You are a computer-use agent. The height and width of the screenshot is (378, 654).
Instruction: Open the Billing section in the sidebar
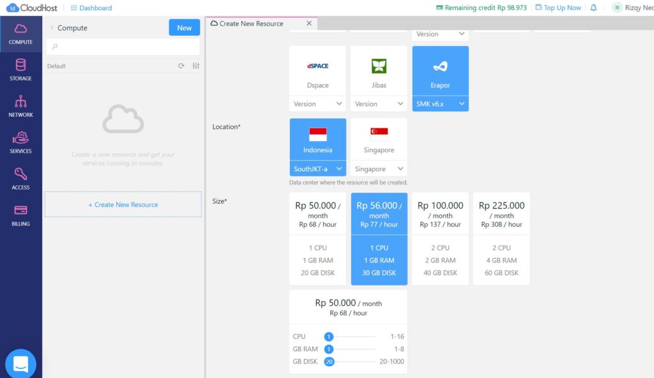(x=21, y=217)
